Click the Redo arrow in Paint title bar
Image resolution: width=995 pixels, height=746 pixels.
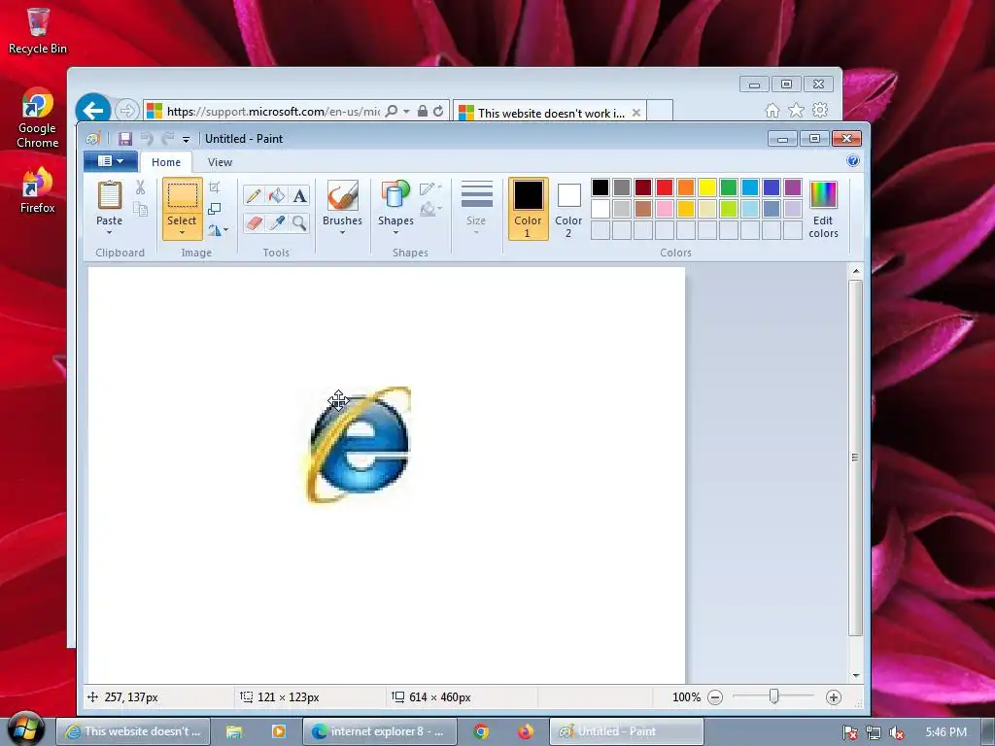[x=167, y=138]
